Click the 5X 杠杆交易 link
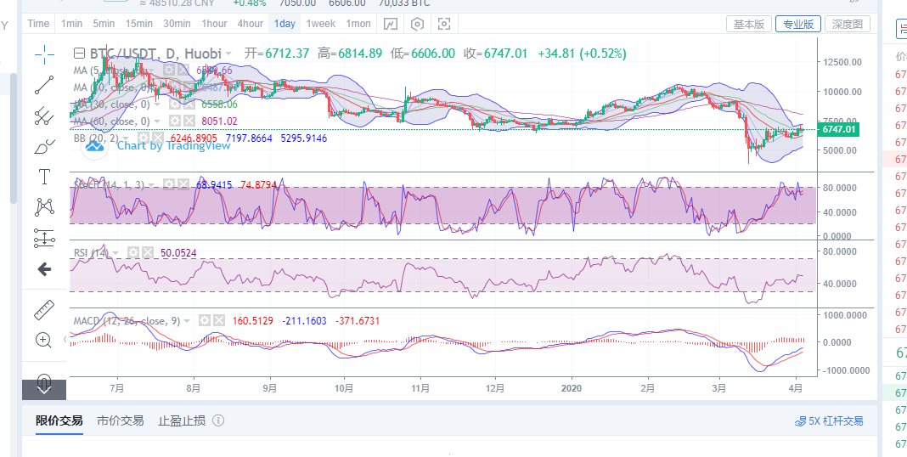Screen dimensions: 907x457 click(x=828, y=420)
